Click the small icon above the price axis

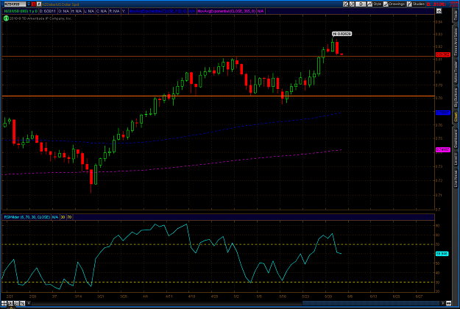pos(439,11)
